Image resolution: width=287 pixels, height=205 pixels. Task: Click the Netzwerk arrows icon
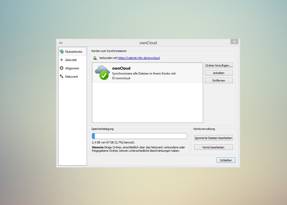(x=62, y=76)
